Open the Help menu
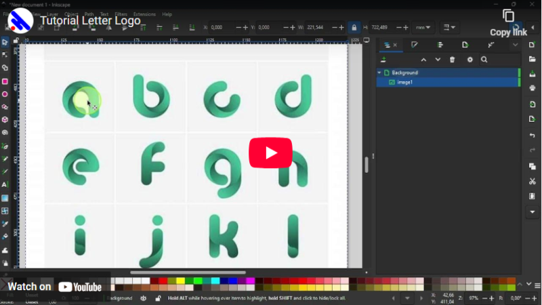The width and height of the screenshot is (542, 305). (x=167, y=14)
